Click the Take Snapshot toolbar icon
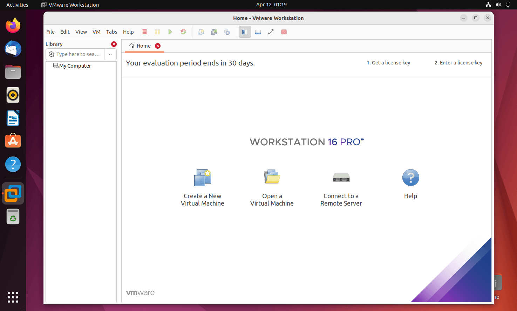 [x=201, y=32]
